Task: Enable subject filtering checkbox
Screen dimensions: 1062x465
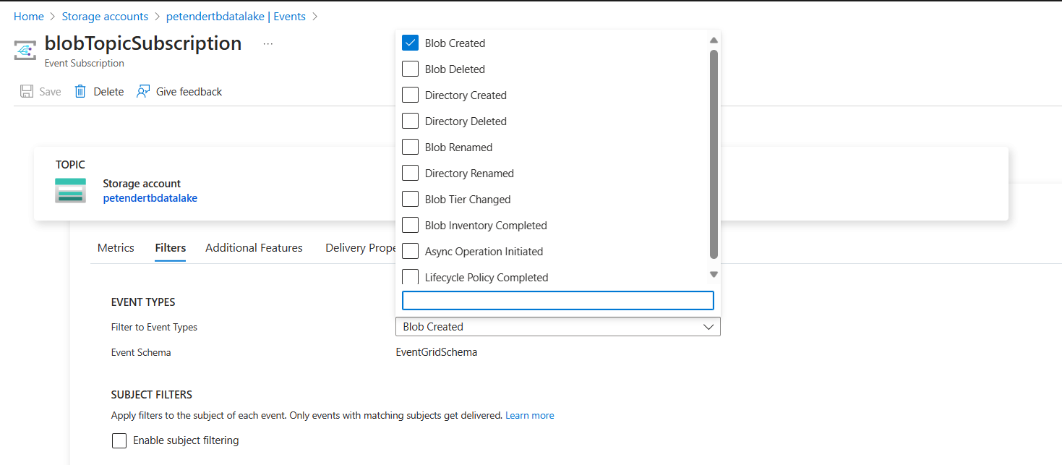Action: [x=119, y=440]
